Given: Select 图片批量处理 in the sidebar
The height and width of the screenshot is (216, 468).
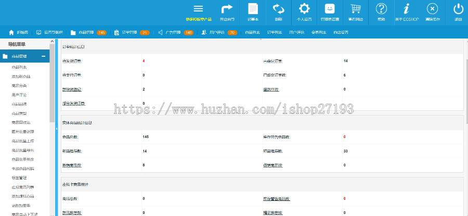Looking at the screenshot, I should pos(23,132).
